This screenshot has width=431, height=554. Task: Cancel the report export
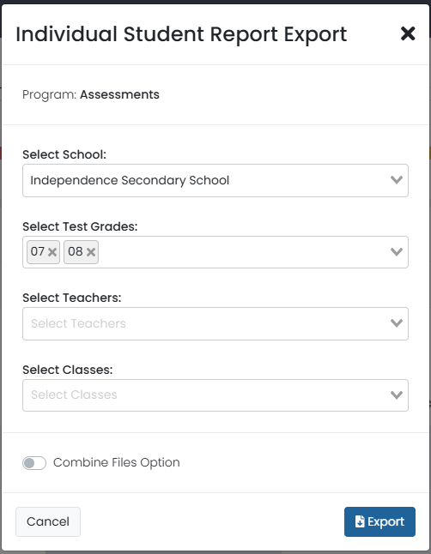(x=48, y=521)
